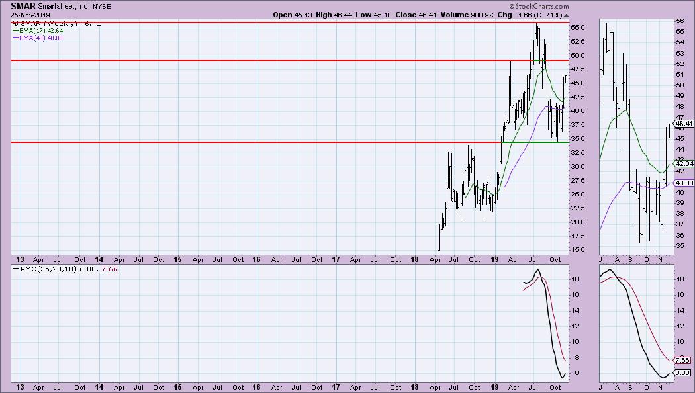
Task: Click the 7.66 PMO signal value tag
Action: 682,360
